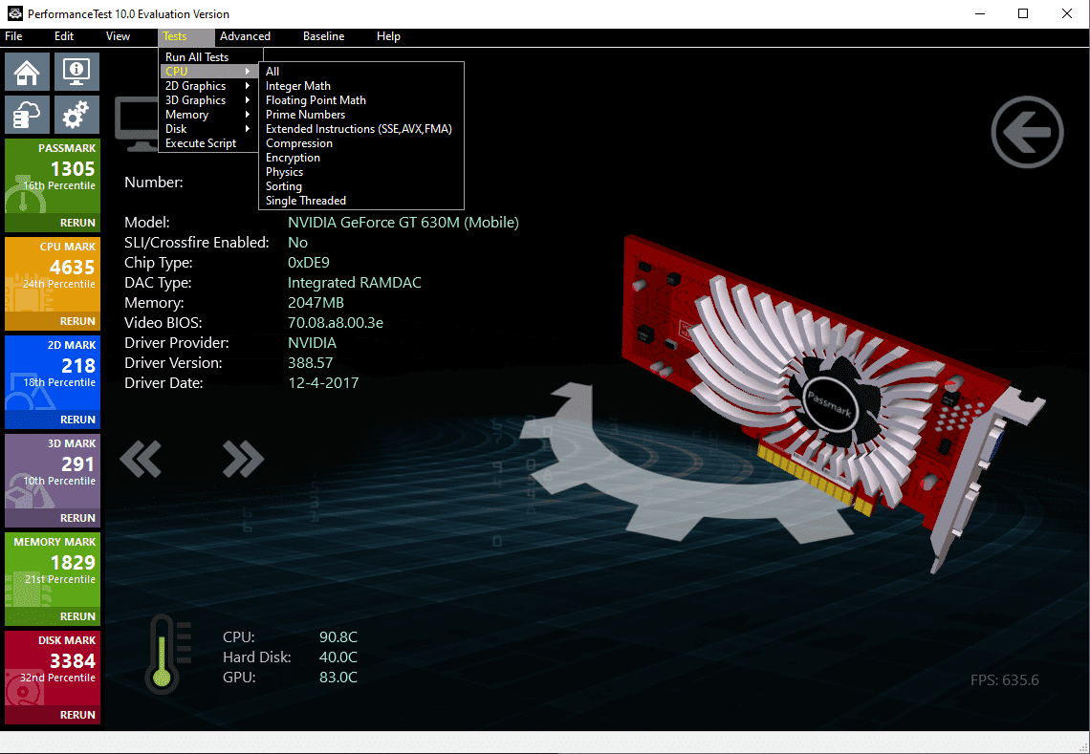Expand the Disk submenu
Screen dimensions: 1090x754
coord(208,129)
